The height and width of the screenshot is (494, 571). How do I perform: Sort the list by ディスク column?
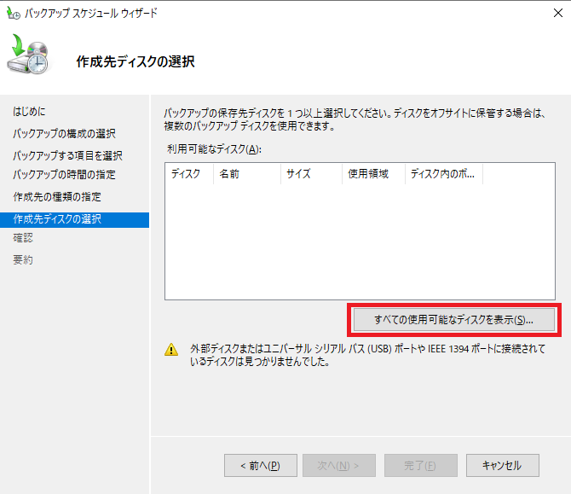(x=187, y=174)
